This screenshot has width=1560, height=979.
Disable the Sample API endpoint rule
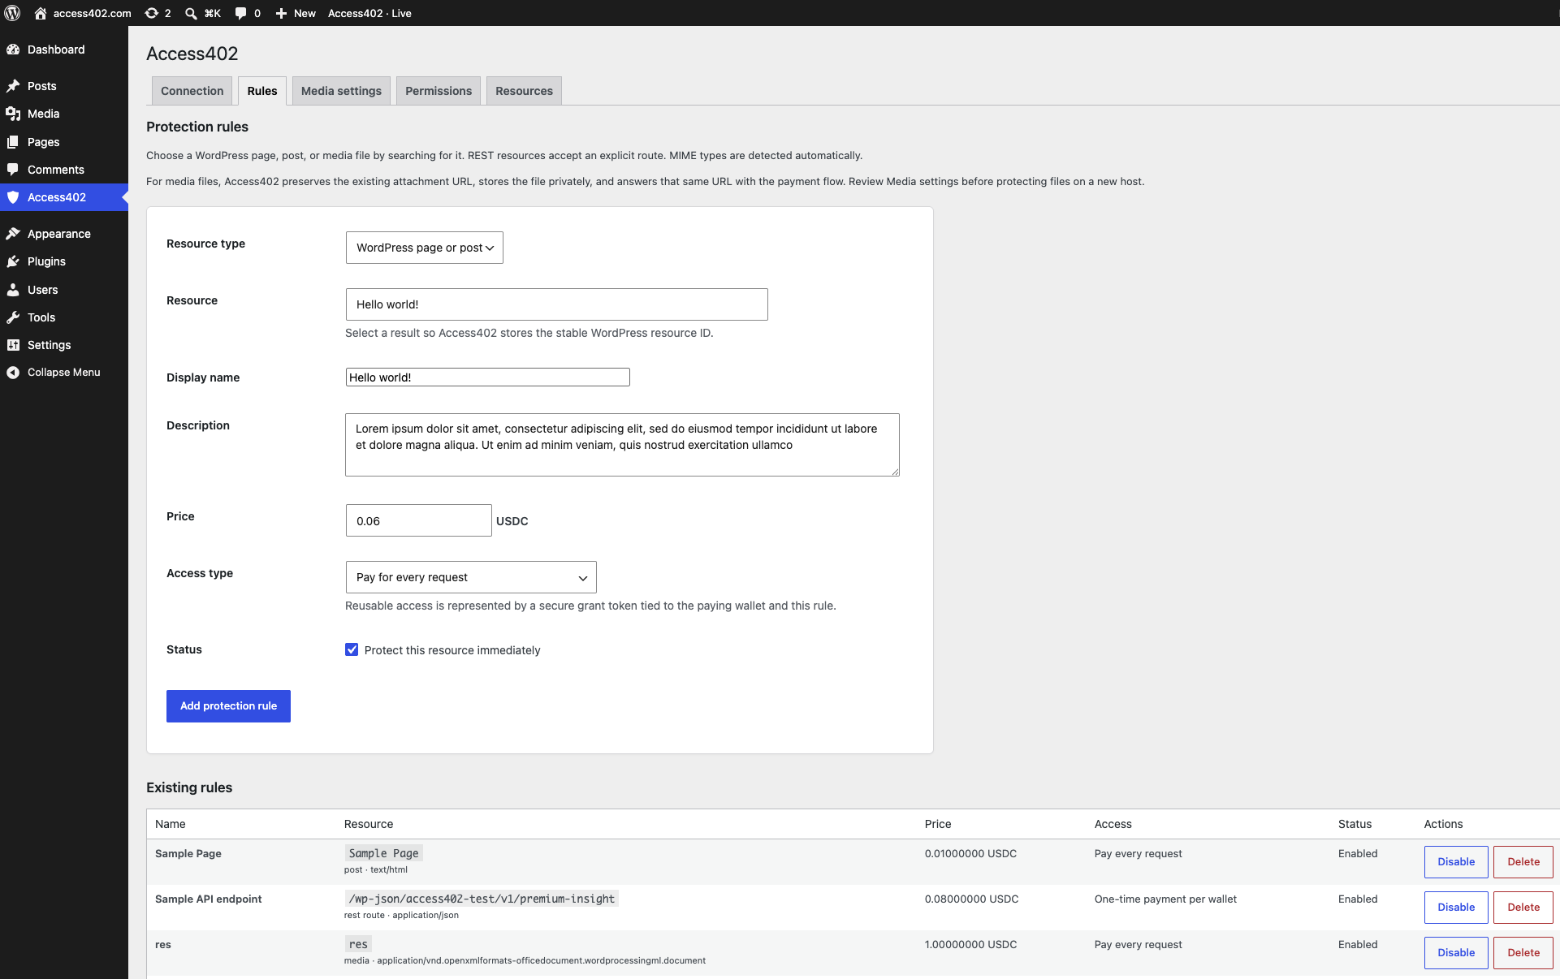[x=1456, y=908]
